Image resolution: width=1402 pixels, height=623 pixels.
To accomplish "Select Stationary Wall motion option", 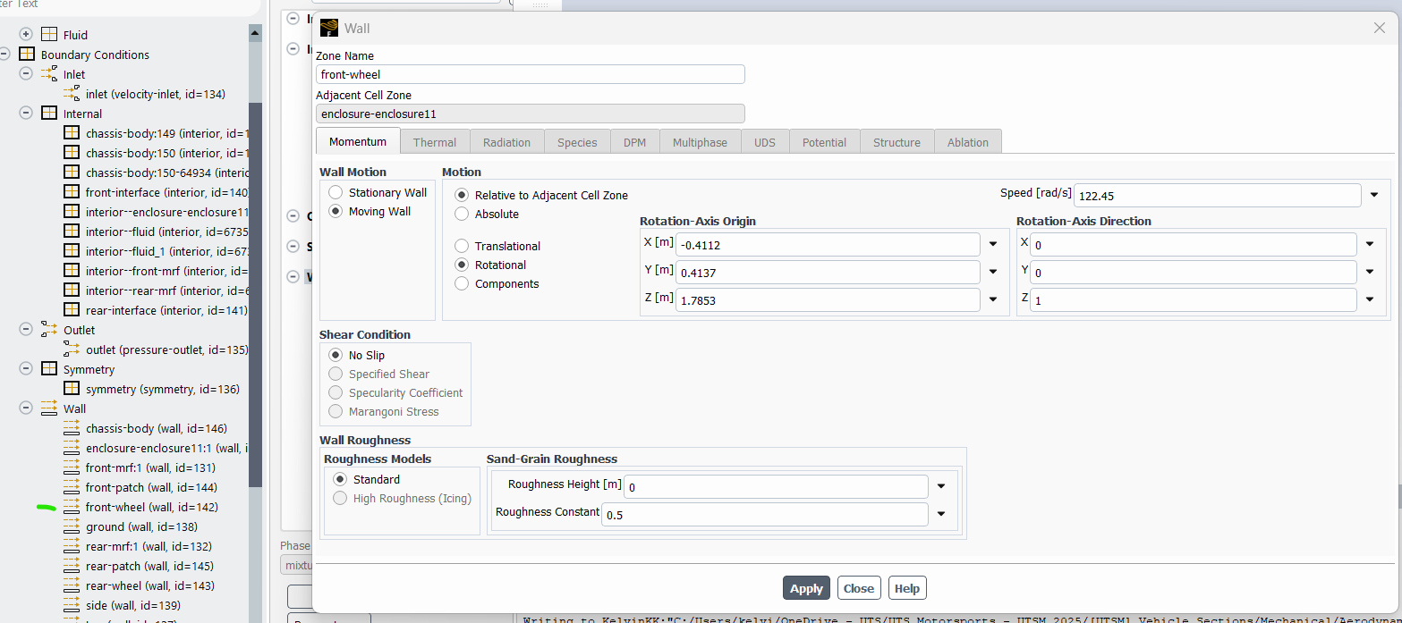I will coord(336,192).
